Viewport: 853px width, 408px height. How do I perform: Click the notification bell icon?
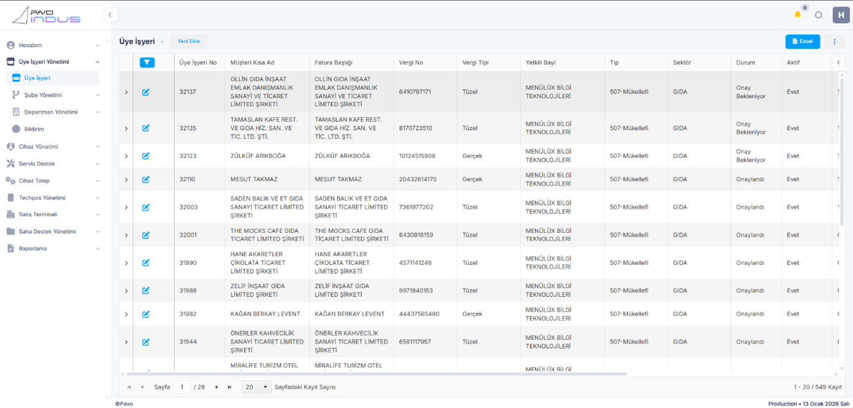click(797, 15)
